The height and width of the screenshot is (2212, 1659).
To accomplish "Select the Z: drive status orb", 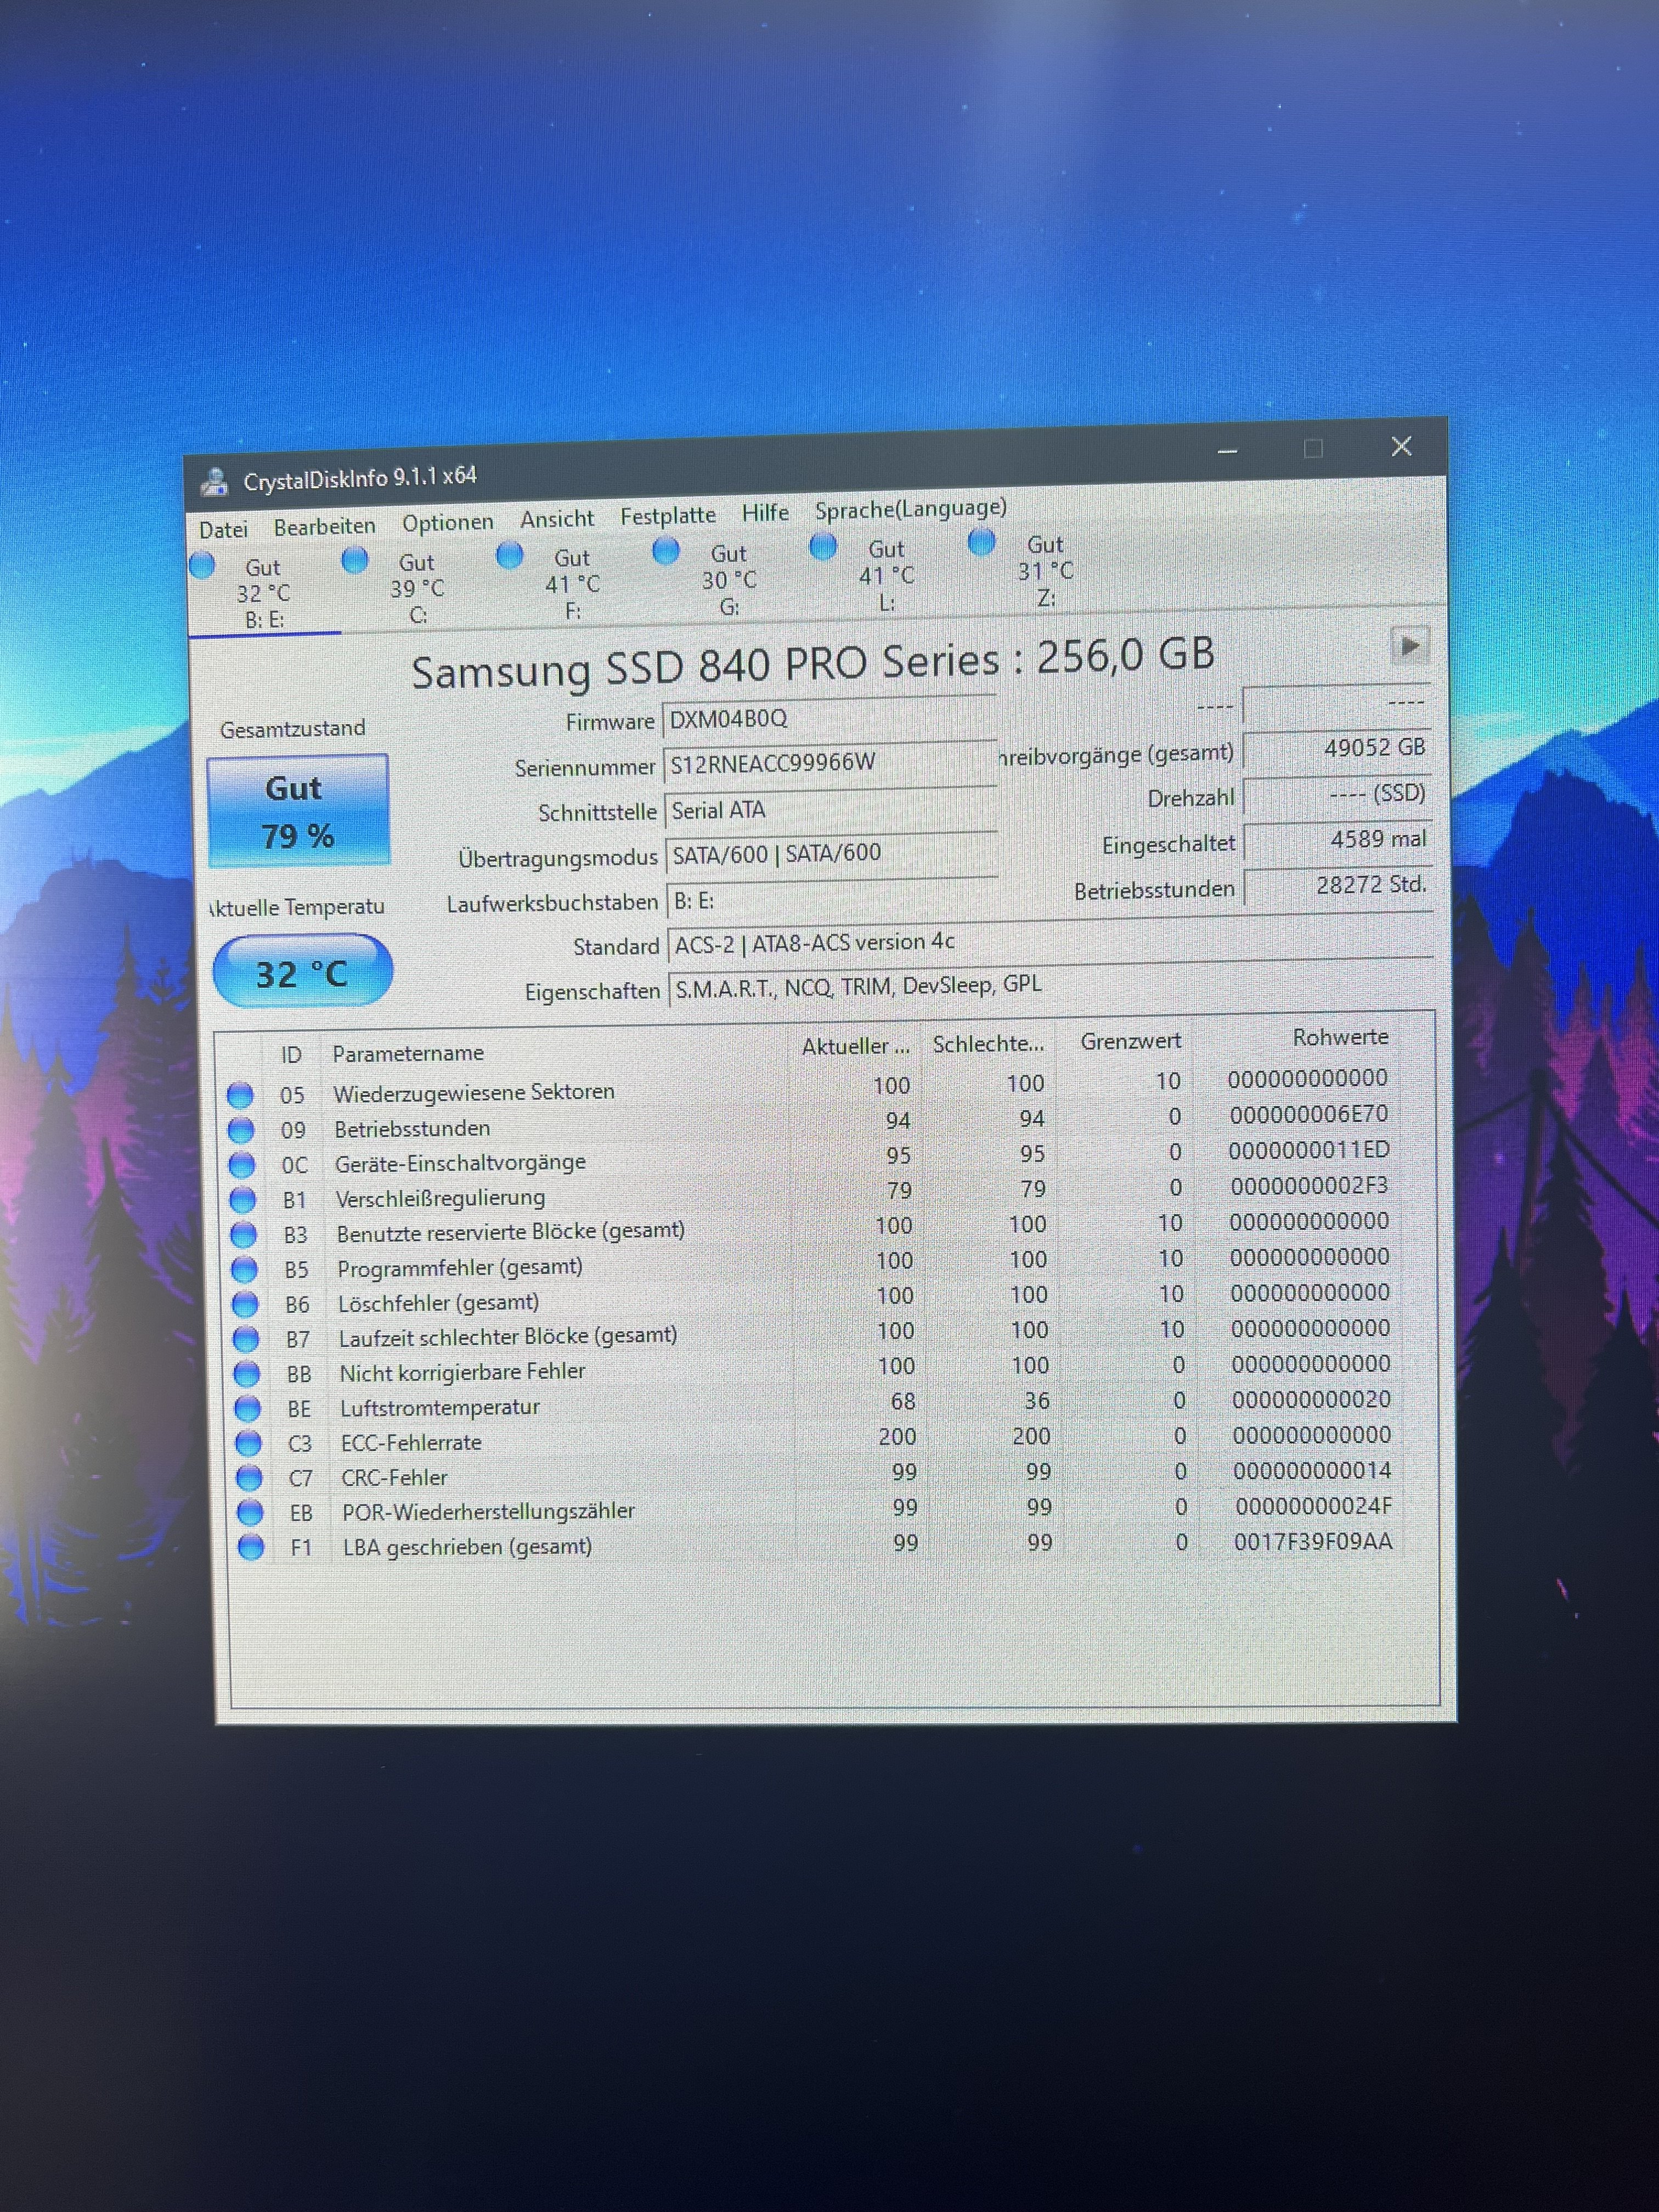I will tap(982, 541).
